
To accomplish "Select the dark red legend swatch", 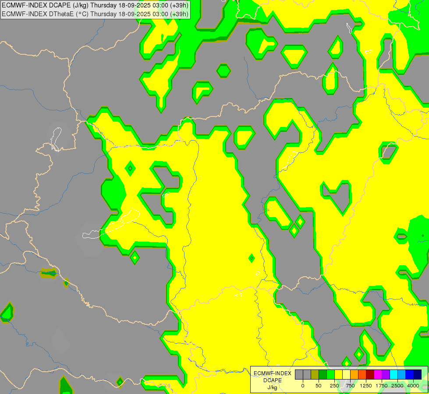I will pyautogui.click(x=370, y=375).
